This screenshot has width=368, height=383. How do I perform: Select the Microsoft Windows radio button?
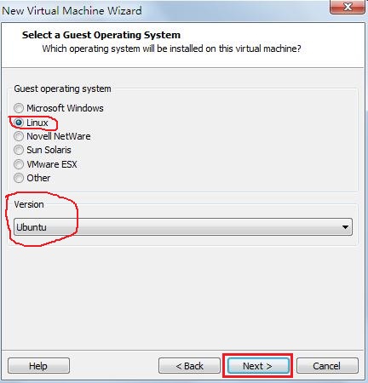(19, 108)
